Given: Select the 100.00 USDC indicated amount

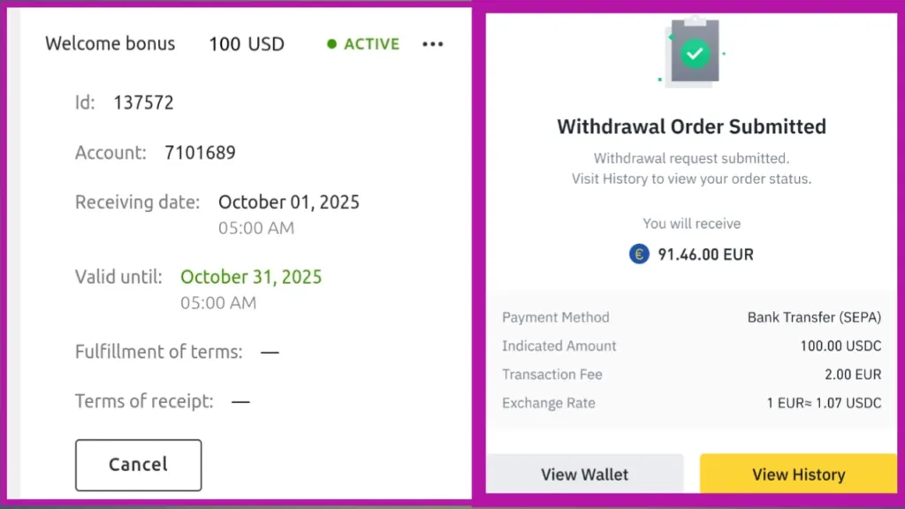Looking at the screenshot, I should (840, 346).
